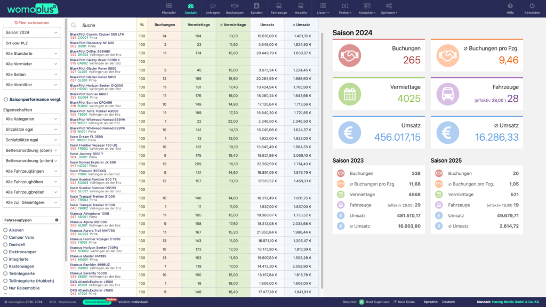Click the Abmelden logout icon
The width and height of the screenshot is (546, 307).
pos(532,6)
